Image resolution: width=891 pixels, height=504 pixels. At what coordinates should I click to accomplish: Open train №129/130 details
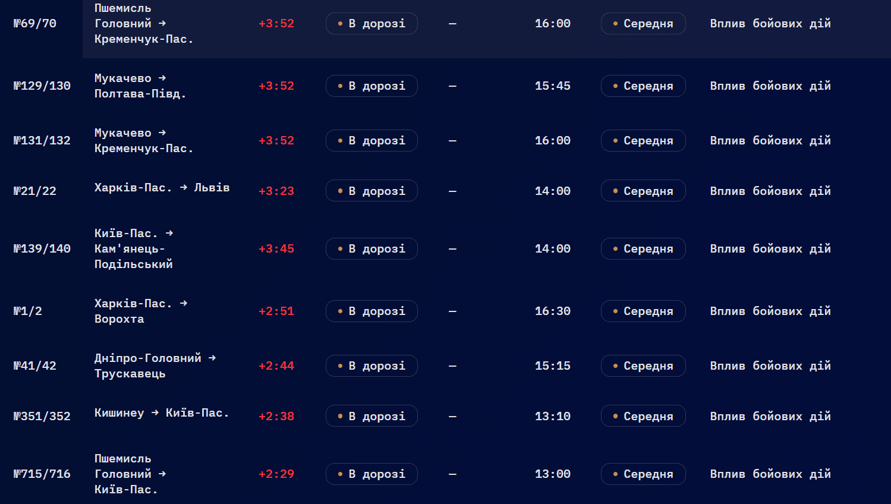42,86
